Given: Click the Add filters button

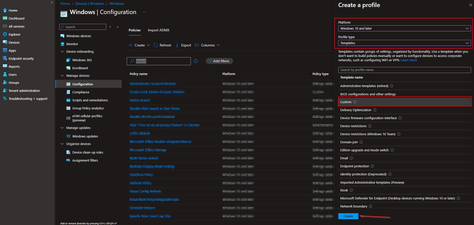Looking at the screenshot, I should pos(219,61).
